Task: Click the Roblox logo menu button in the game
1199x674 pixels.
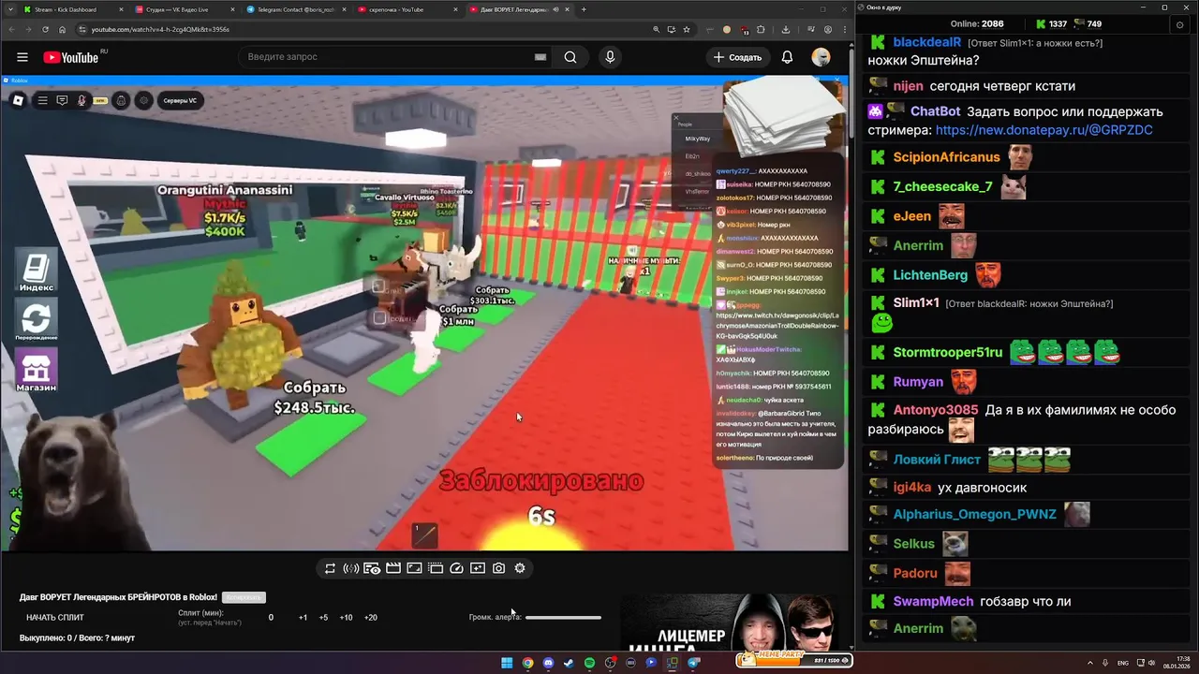Action: coord(18,100)
